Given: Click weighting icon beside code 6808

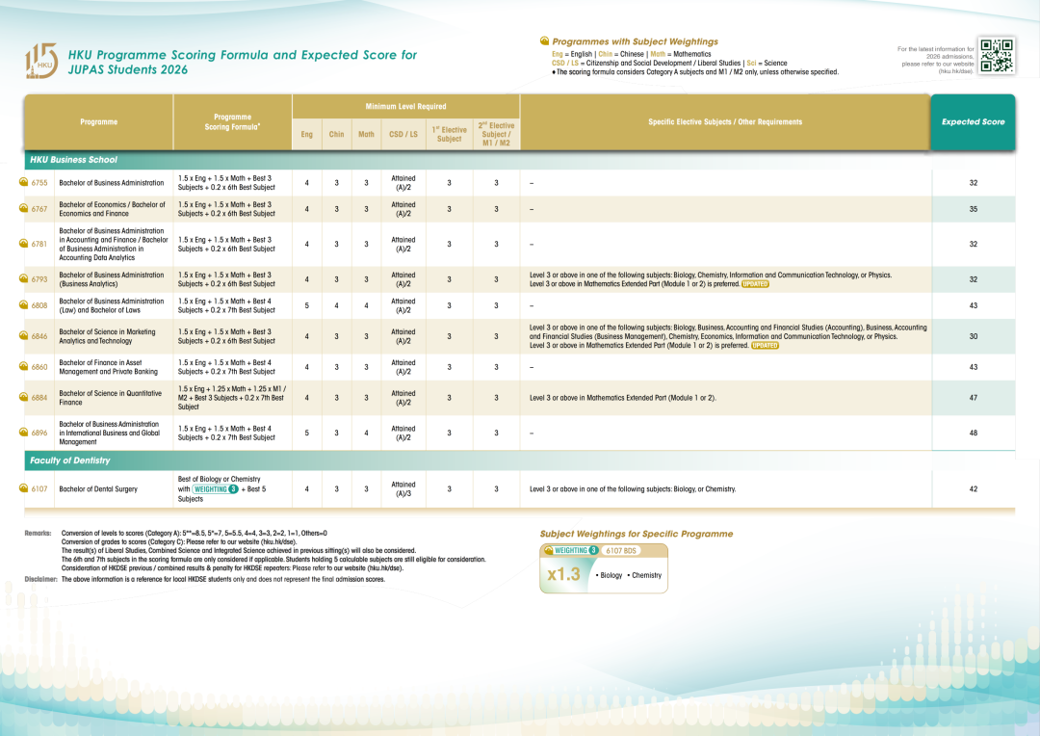Looking at the screenshot, I should (x=24, y=305).
